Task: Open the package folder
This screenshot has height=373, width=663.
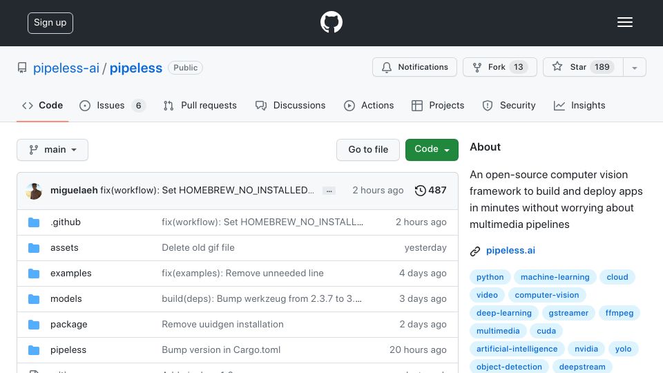Action: coord(69,325)
